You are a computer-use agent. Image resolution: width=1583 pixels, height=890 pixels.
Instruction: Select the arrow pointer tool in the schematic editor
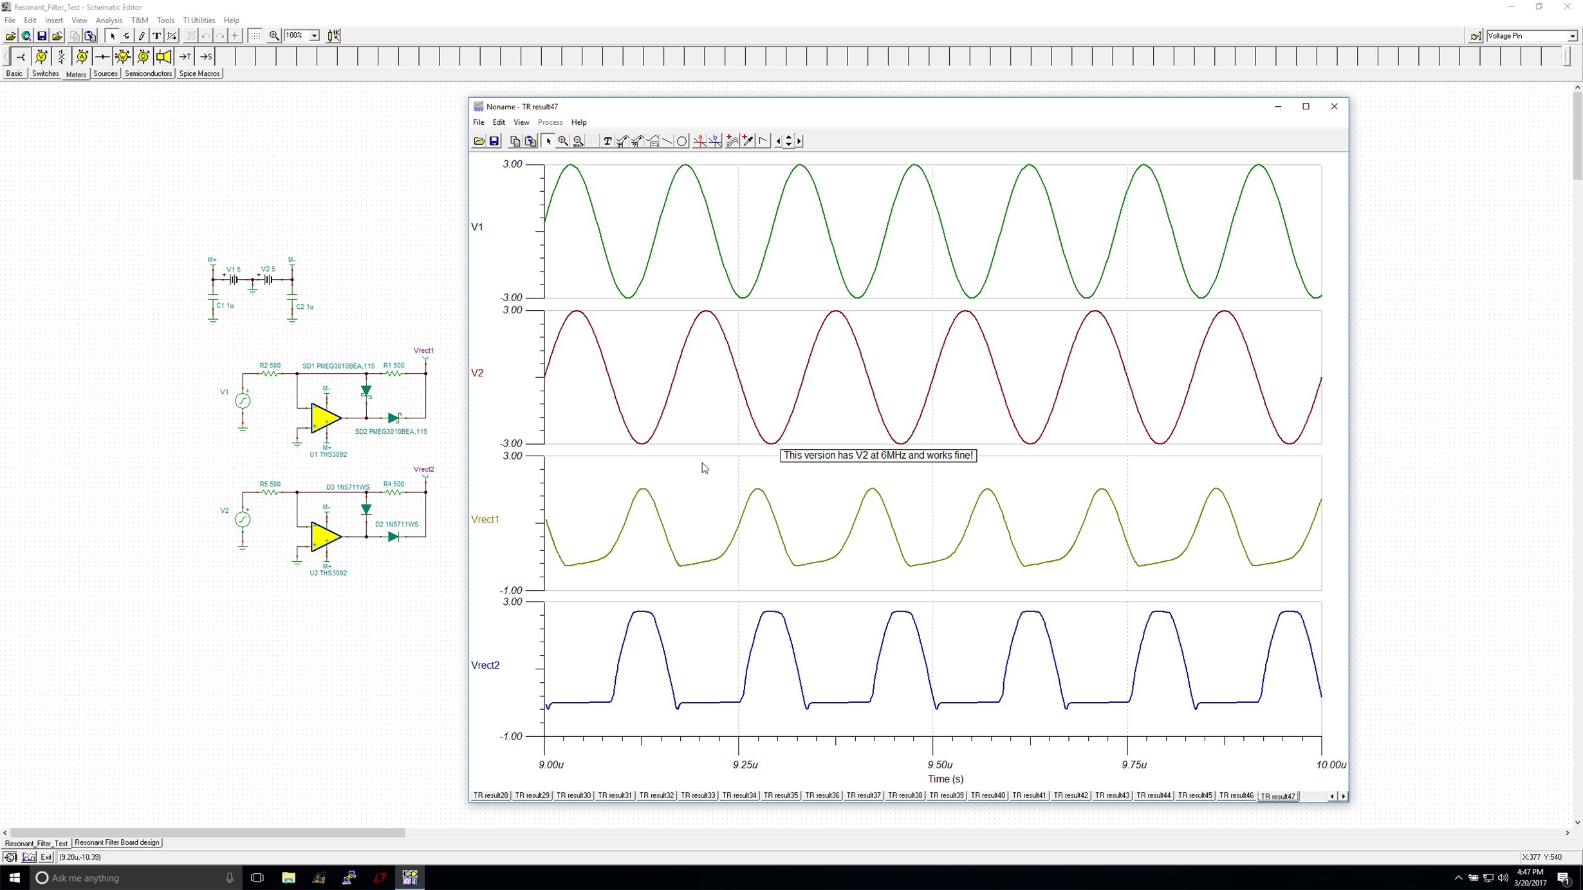tap(113, 36)
